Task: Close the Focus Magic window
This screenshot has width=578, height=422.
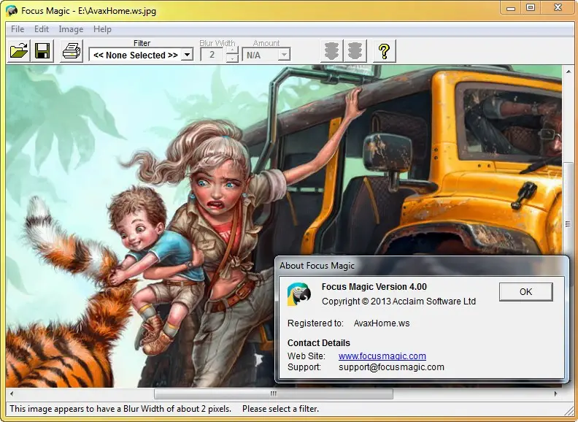Action: (x=558, y=8)
